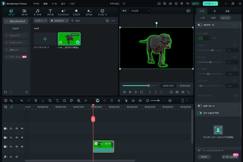Disable the スマートカットアウト toggle
243x162 pixels.
coord(200,113)
